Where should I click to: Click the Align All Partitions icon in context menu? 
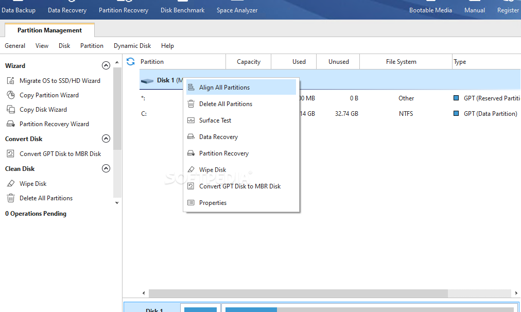pyautogui.click(x=191, y=88)
